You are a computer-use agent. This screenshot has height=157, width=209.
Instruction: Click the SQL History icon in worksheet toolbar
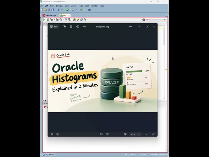81,20
